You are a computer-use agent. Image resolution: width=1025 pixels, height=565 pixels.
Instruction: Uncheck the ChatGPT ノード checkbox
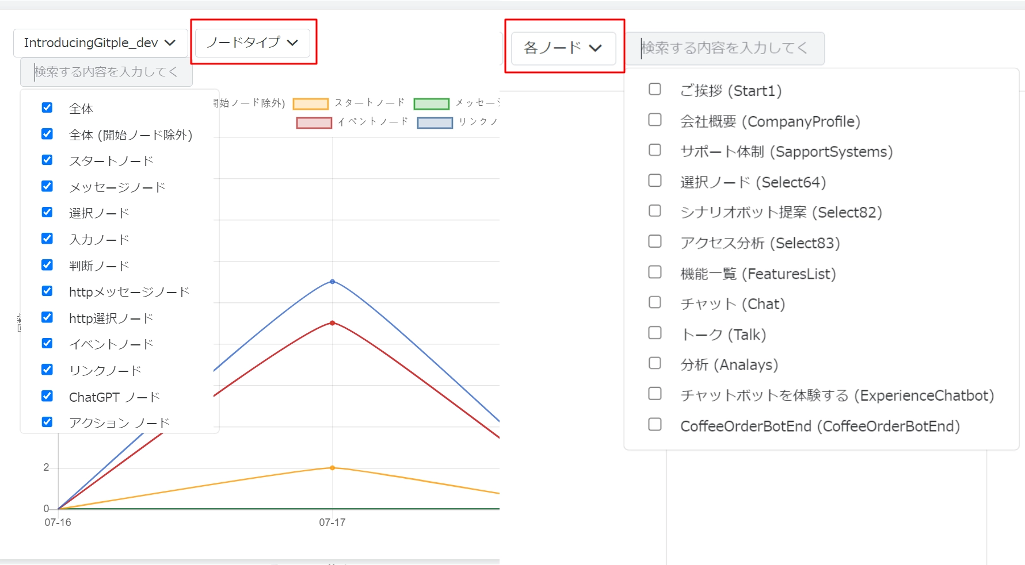47,396
